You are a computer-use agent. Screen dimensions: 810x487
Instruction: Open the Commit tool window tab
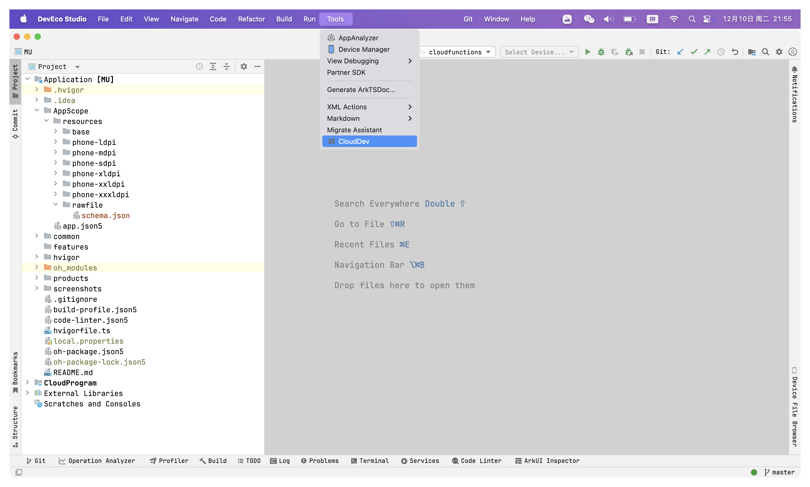tap(15, 124)
